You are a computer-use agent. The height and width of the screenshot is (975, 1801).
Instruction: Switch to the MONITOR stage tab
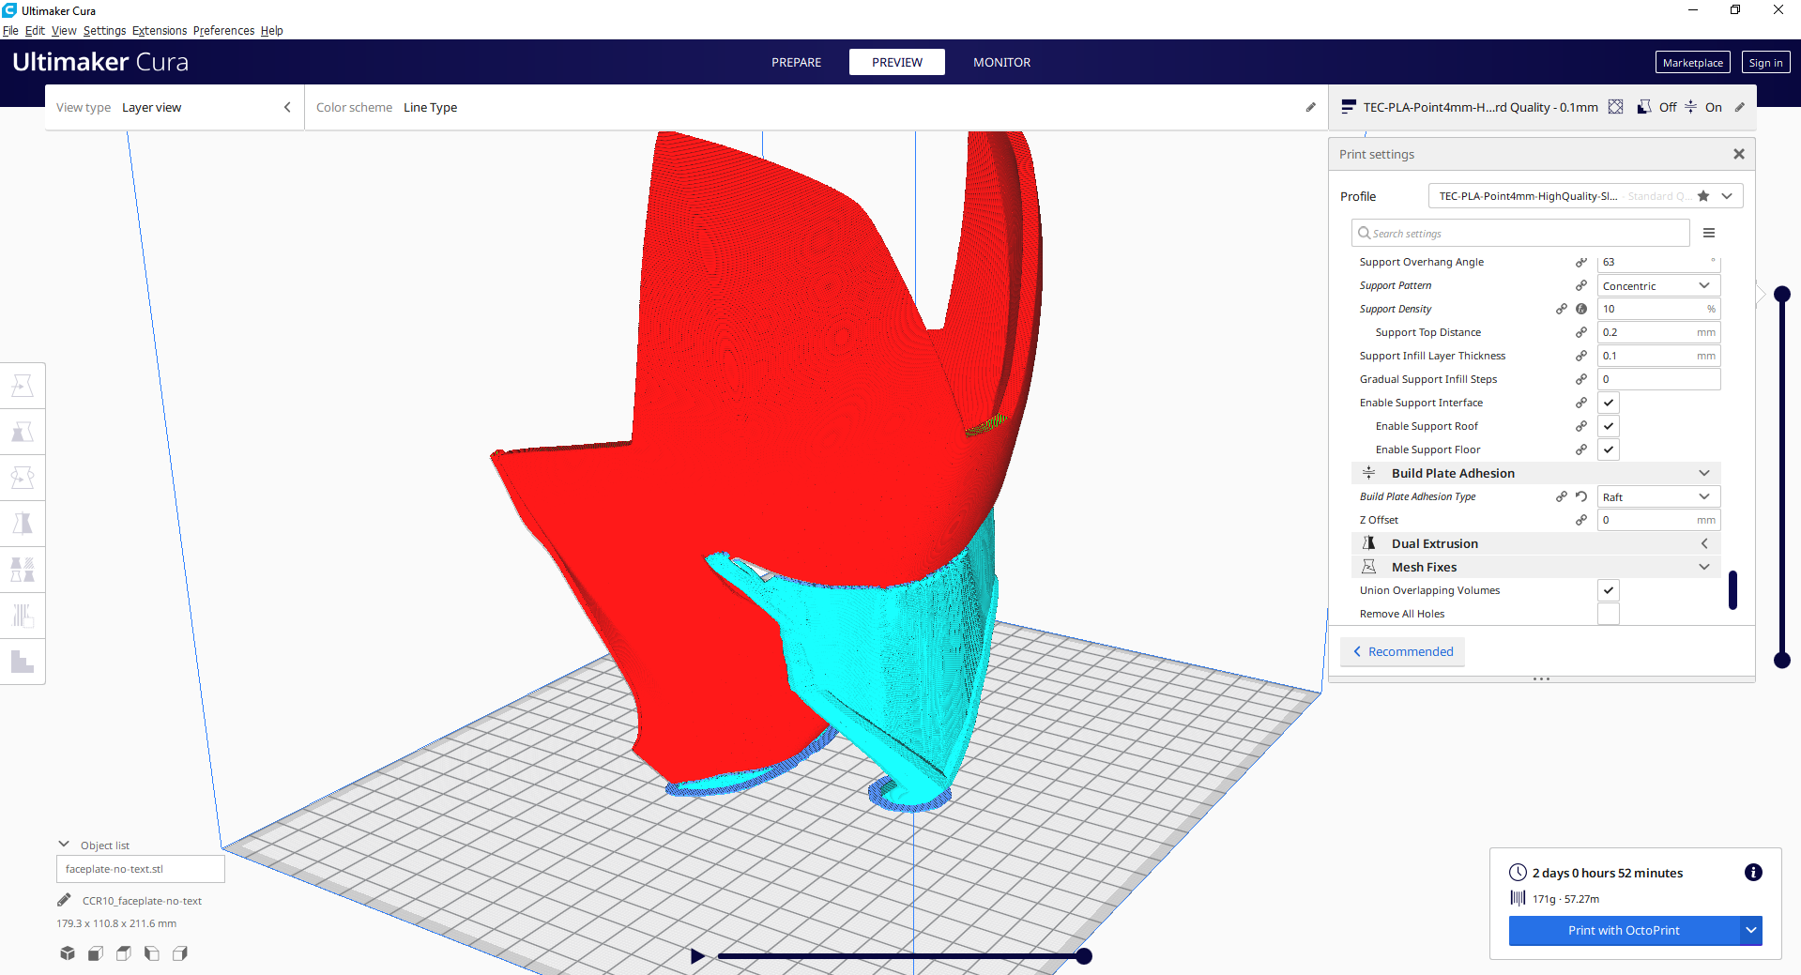1001,62
